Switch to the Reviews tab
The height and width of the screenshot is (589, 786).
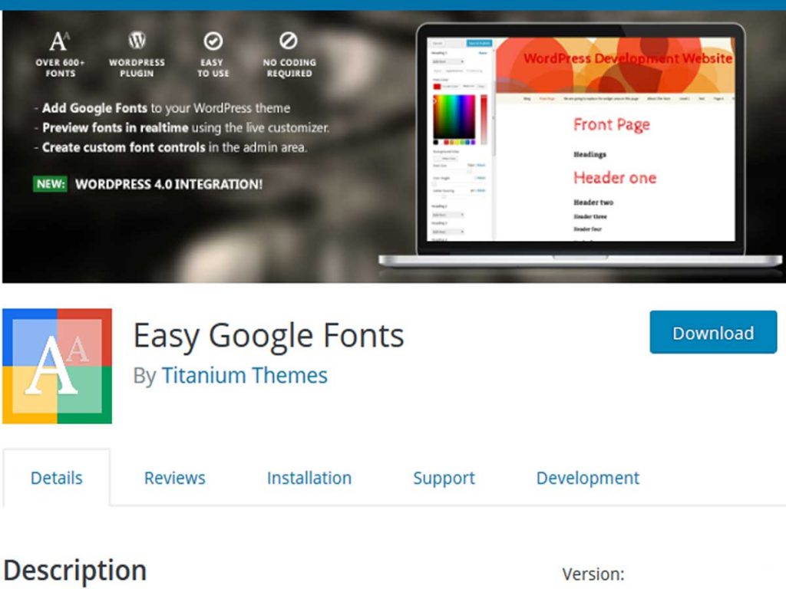pos(174,477)
